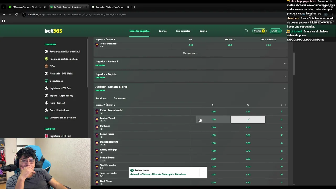Click the green 2 selections badge
This screenshot has width=336, height=189.
click(132, 170)
